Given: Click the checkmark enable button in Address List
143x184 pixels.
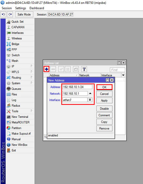Looking at the screenshot, I should point(61,69).
